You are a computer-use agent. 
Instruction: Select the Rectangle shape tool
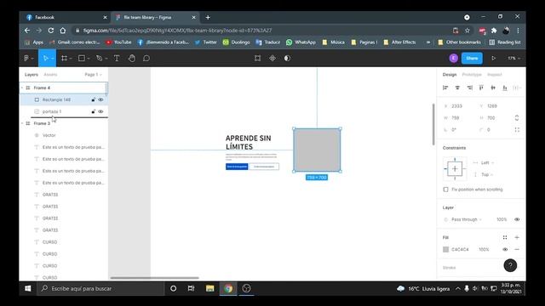(82, 59)
